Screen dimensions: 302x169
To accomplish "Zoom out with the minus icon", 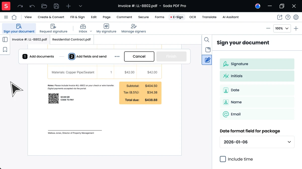I will click(x=268, y=28).
